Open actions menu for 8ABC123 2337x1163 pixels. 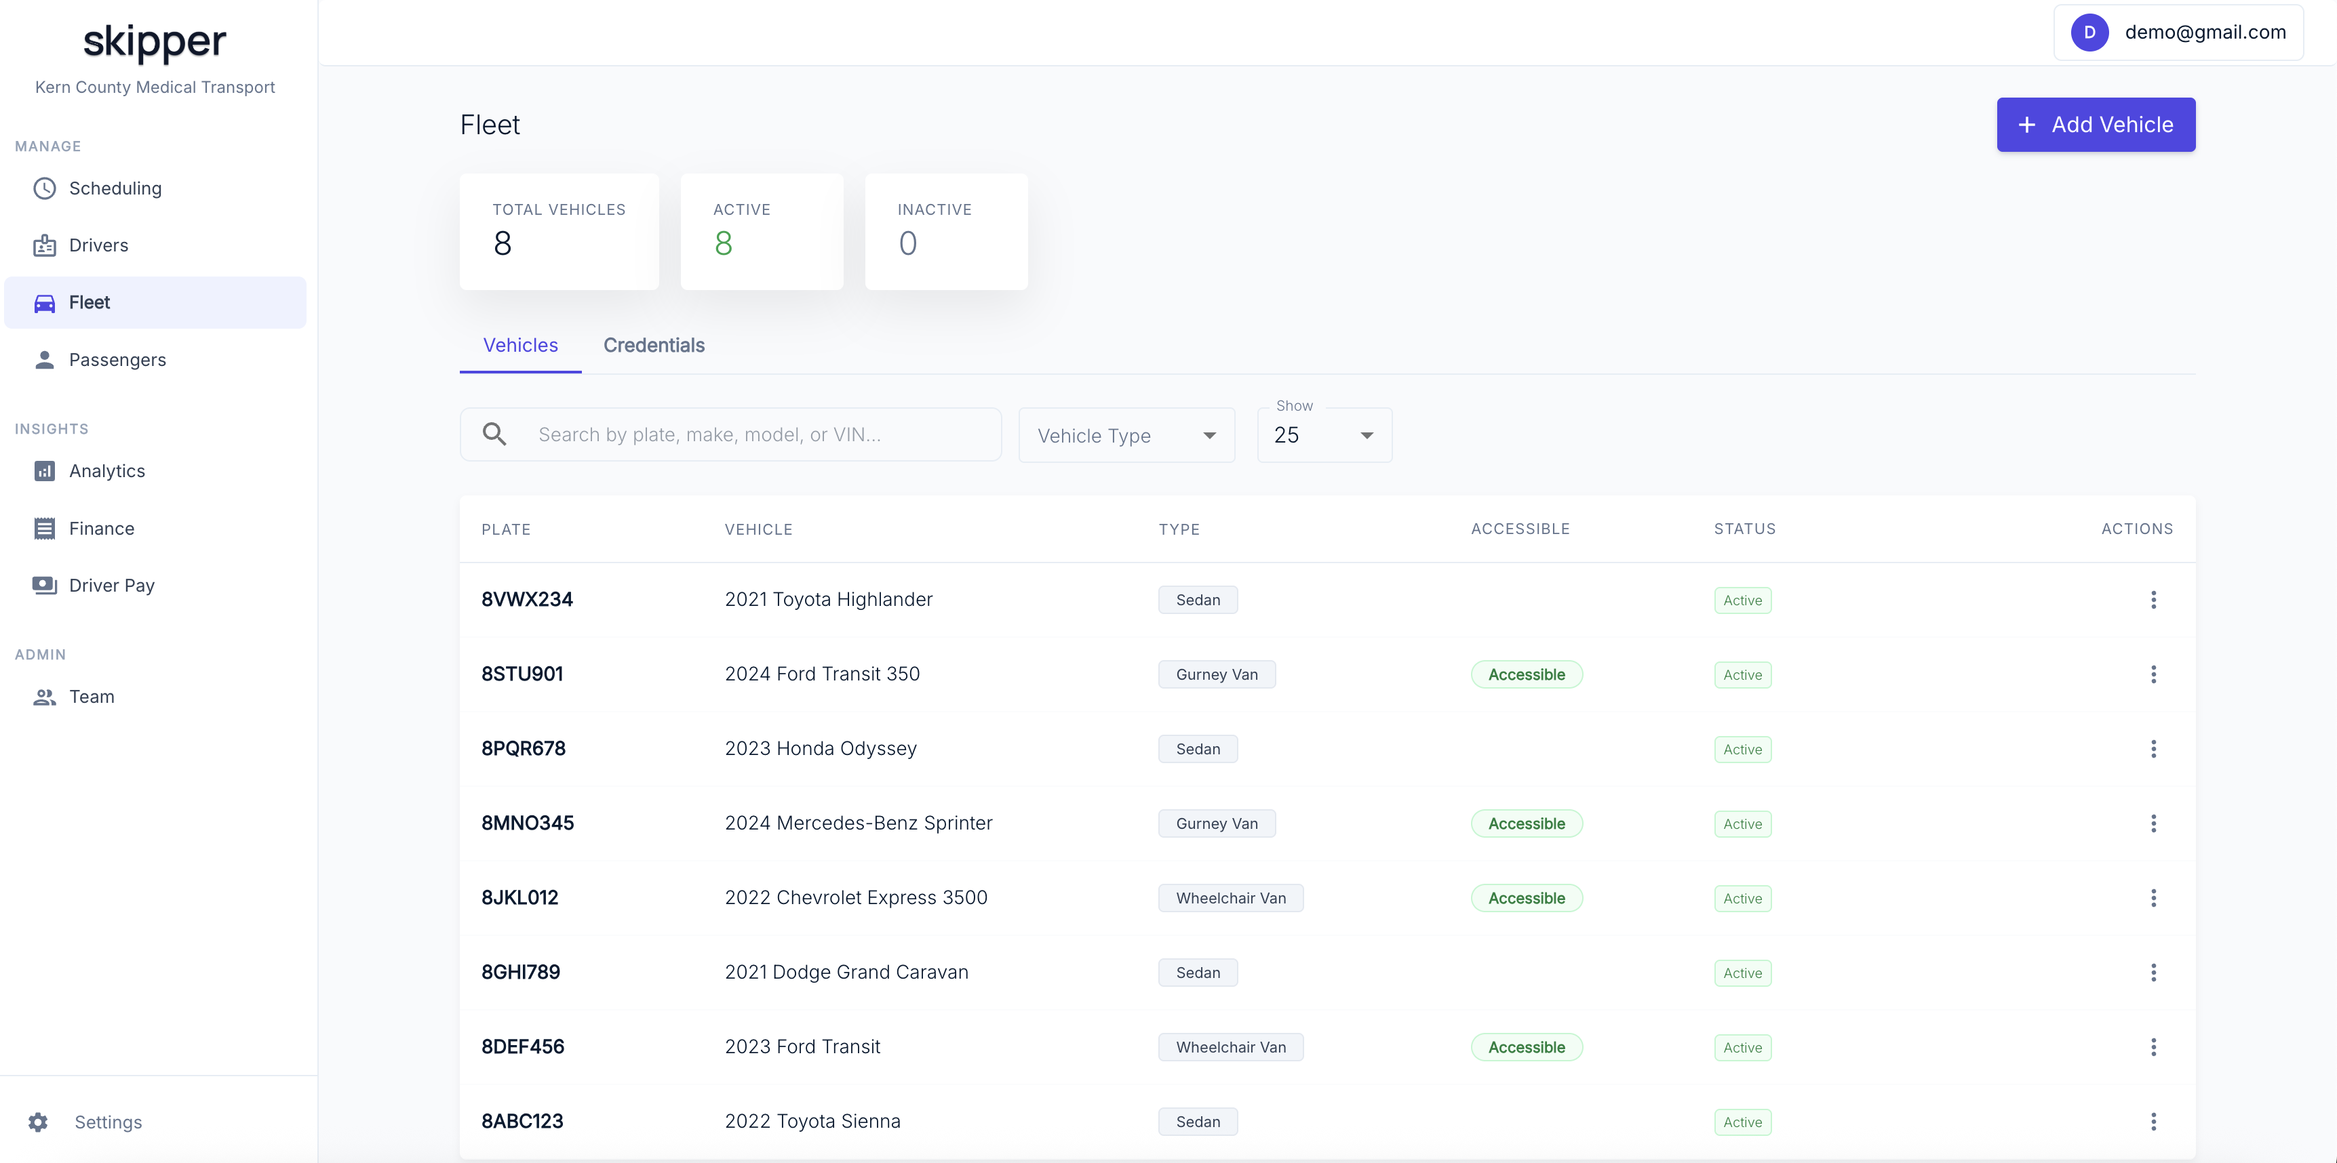tap(2153, 1122)
